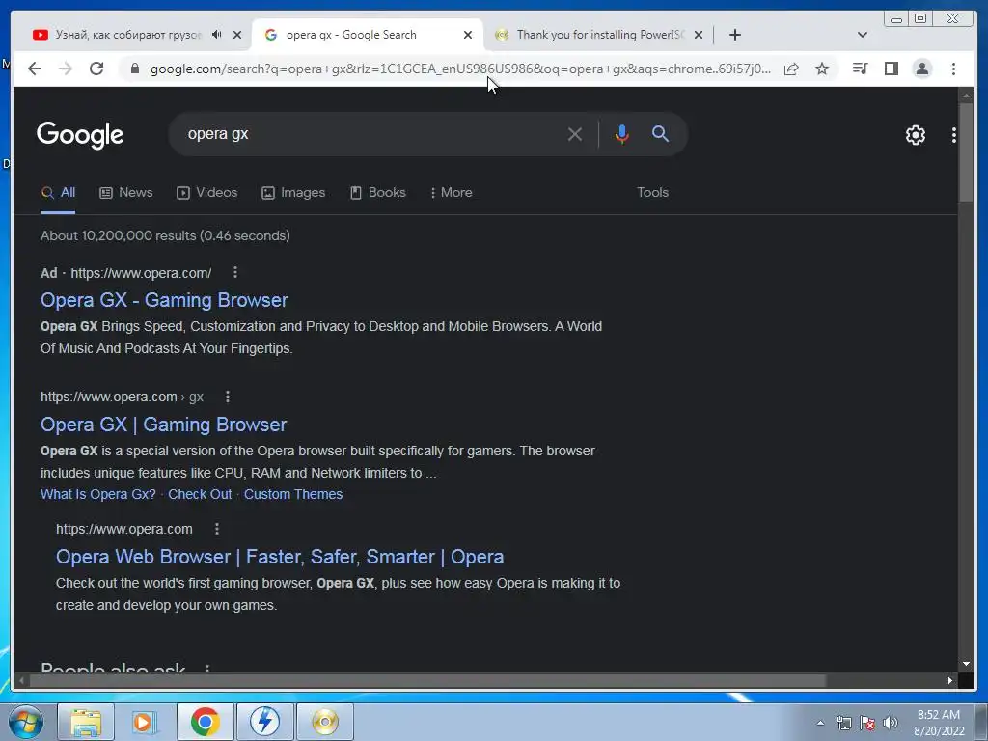Open the Windows Start menu
The image size is (988, 741).
26,722
